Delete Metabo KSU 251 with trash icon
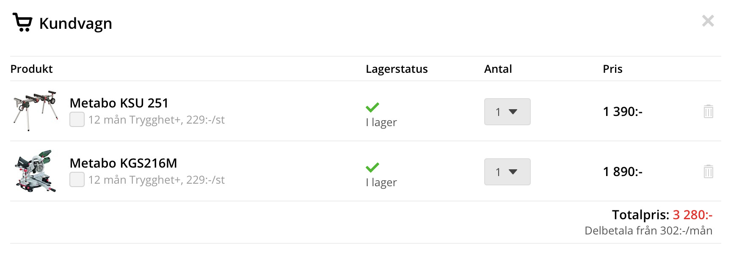The height and width of the screenshot is (259, 739). tap(708, 111)
